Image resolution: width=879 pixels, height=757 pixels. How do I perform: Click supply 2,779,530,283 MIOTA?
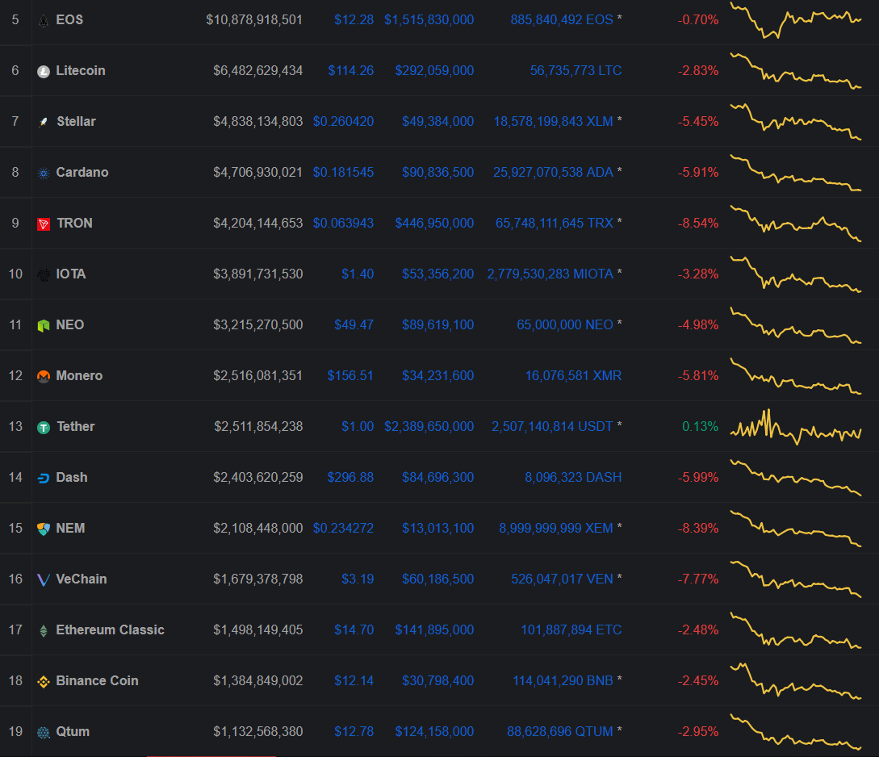[550, 274]
